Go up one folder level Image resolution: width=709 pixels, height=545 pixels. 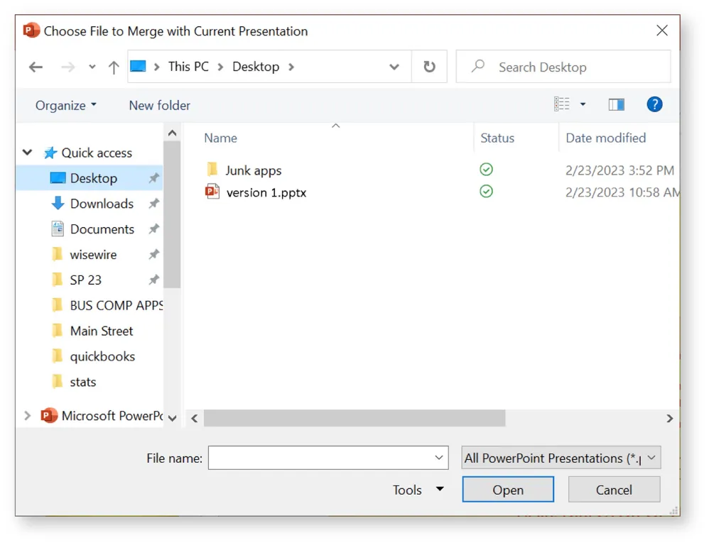click(x=113, y=66)
